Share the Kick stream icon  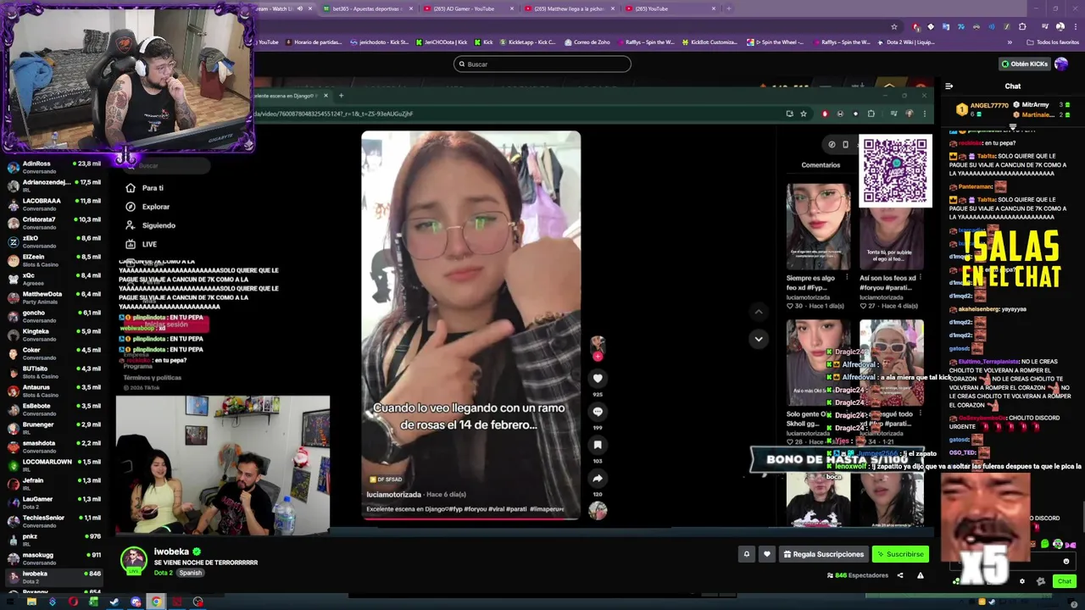(900, 575)
